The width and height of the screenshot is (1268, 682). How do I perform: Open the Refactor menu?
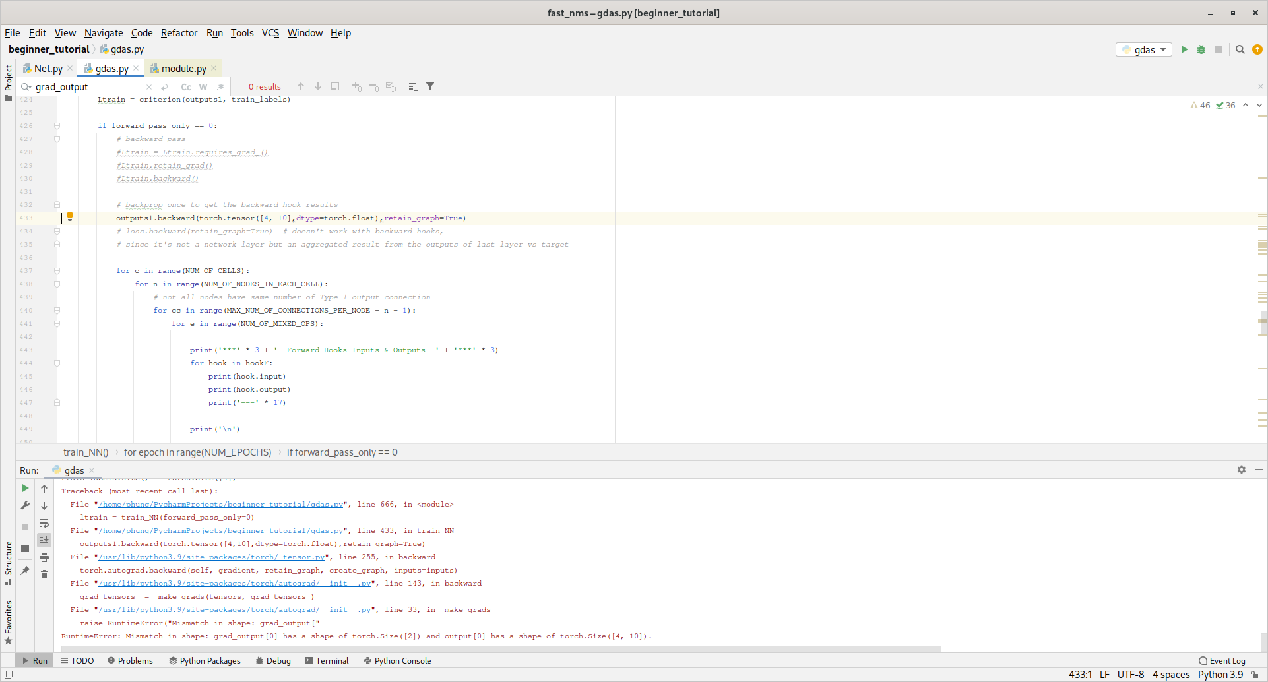(179, 33)
